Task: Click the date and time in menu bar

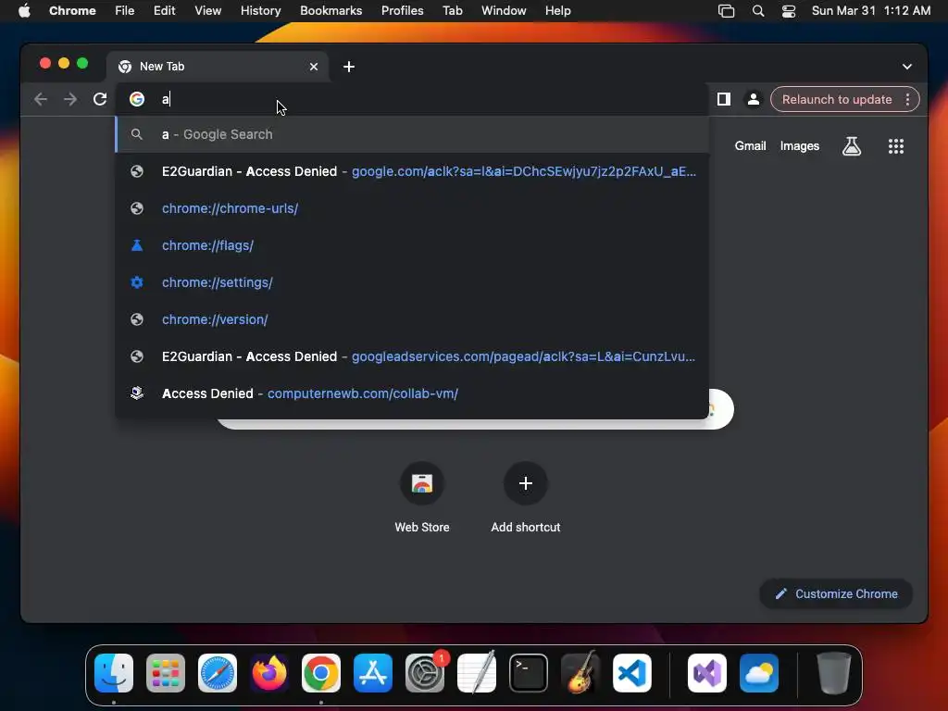Action: pos(870,11)
